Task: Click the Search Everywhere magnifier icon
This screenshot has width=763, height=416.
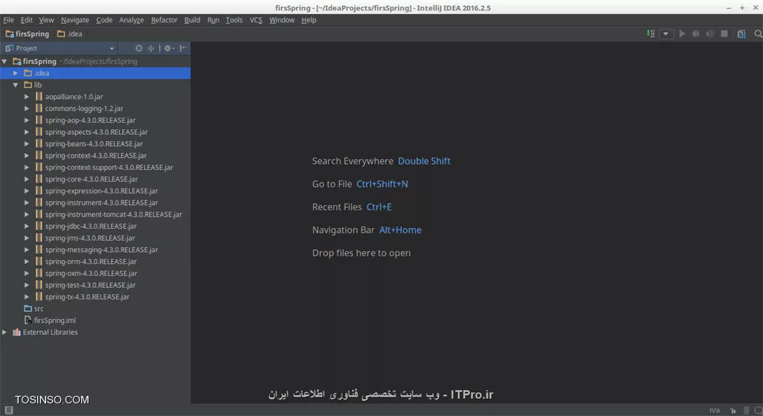Action: tap(758, 34)
